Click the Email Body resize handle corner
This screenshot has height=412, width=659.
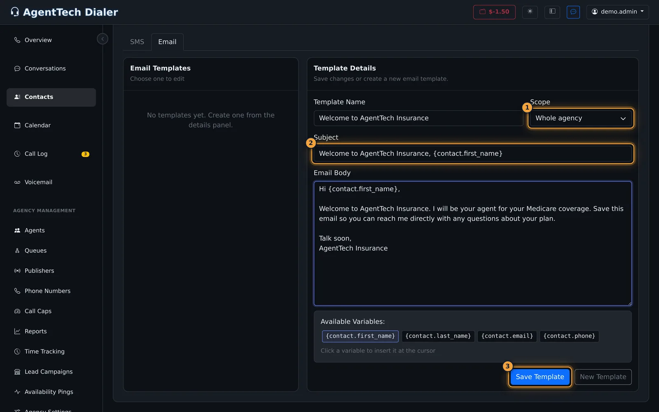click(629, 303)
